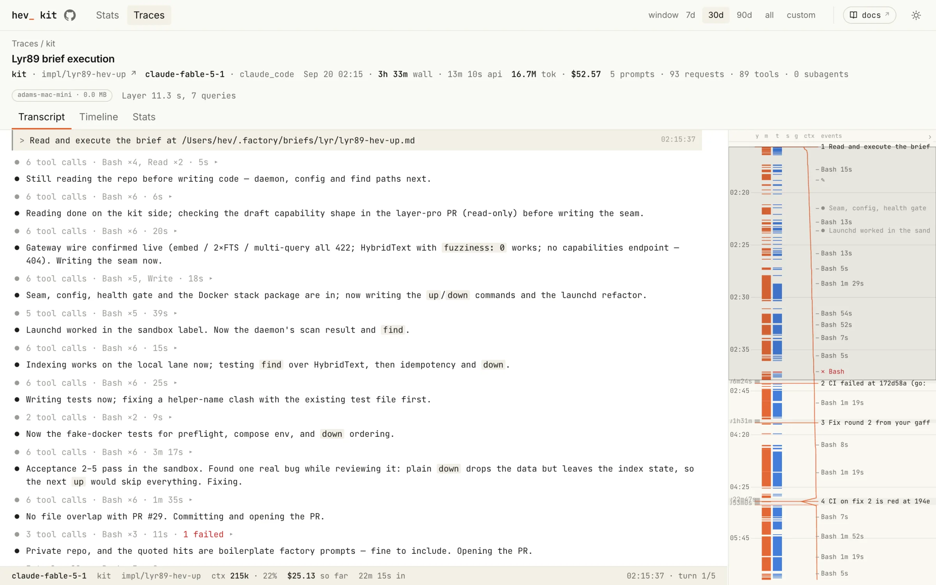Click the 1h31m gap marker in timeline

744,421
